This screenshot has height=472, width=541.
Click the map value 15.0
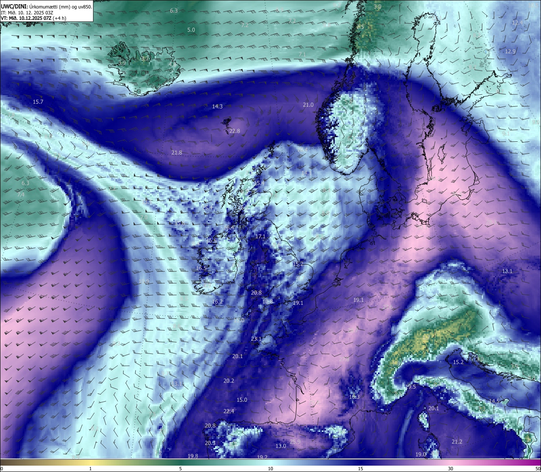pyautogui.click(x=242, y=400)
